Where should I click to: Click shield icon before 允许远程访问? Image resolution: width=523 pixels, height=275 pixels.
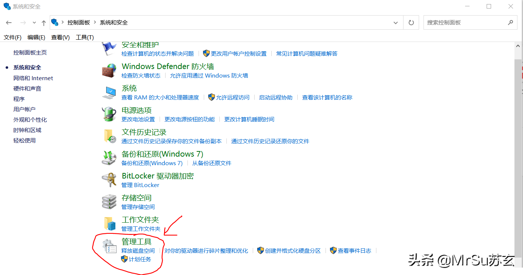pyautogui.click(x=212, y=97)
